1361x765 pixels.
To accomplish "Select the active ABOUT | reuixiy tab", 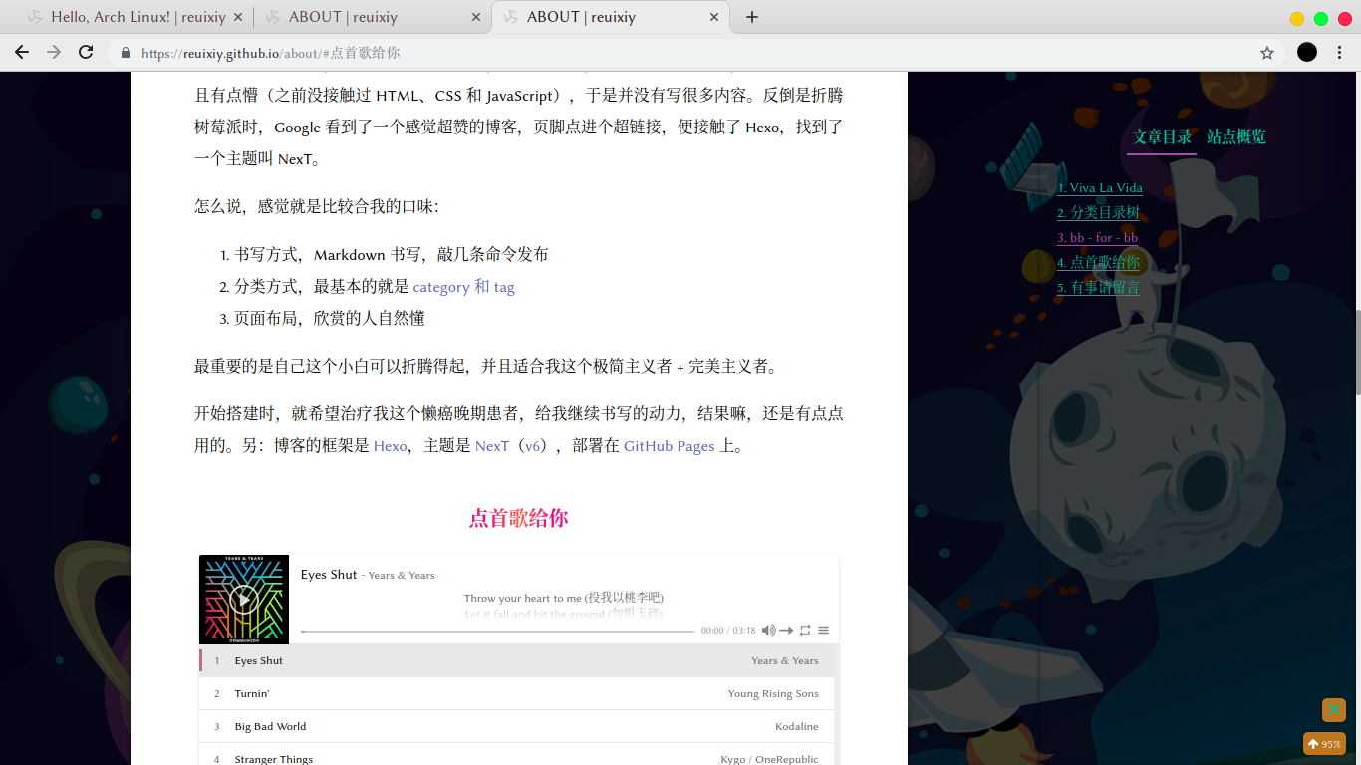I will (x=611, y=17).
